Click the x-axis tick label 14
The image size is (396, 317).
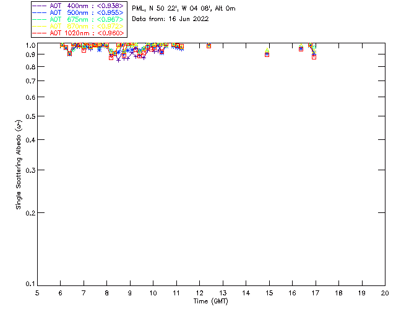(246, 293)
